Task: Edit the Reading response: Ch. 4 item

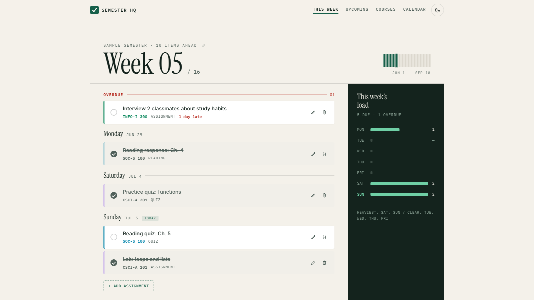Action: pyautogui.click(x=313, y=154)
